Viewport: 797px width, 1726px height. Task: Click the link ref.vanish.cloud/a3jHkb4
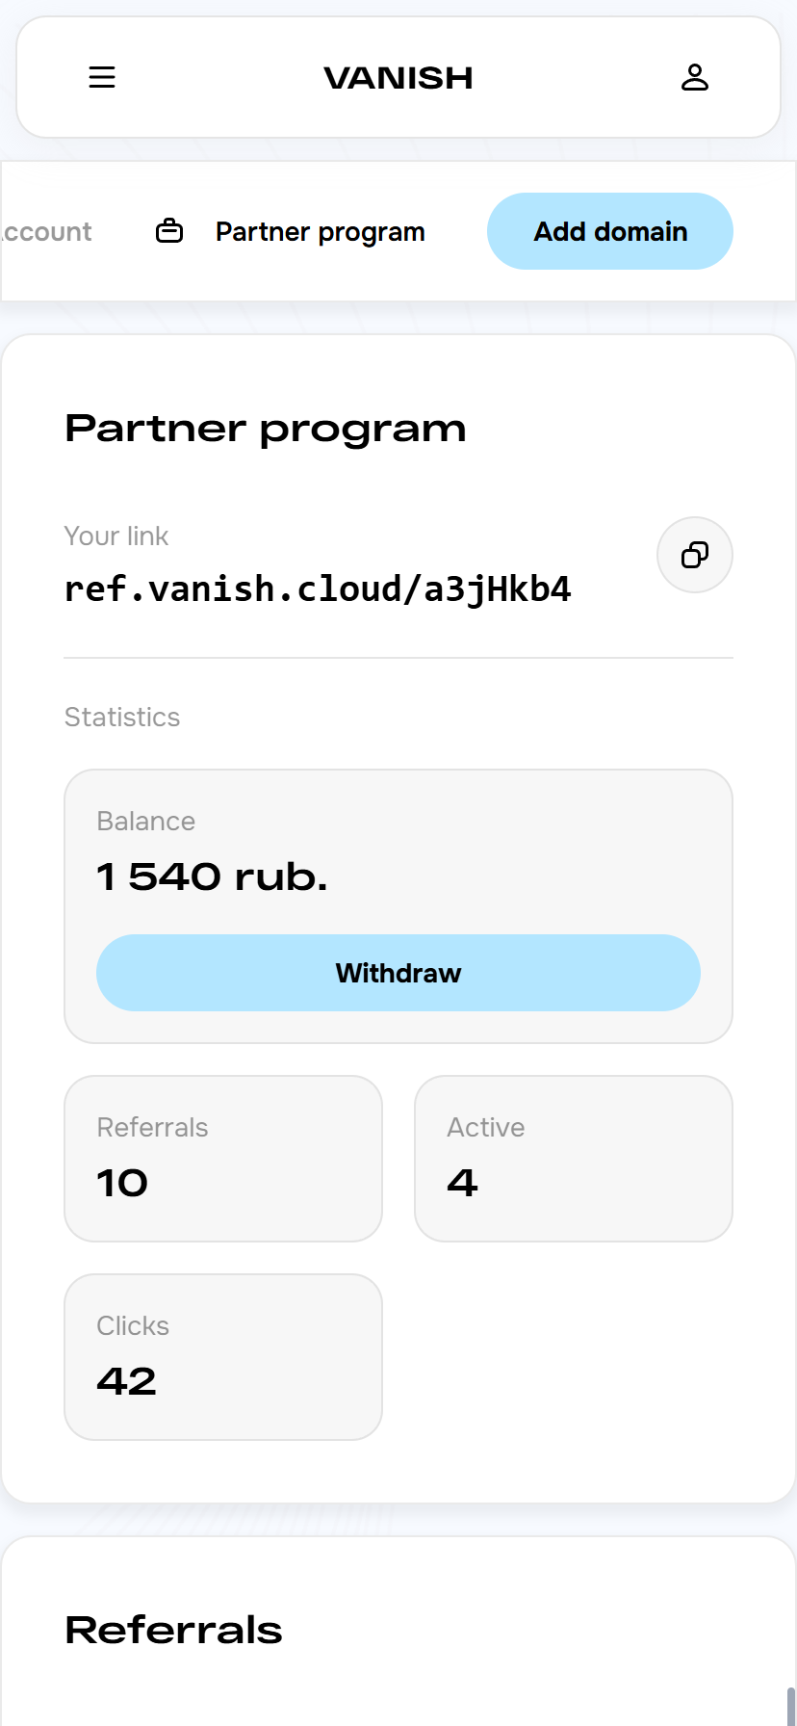pyautogui.click(x=318, y=588)
